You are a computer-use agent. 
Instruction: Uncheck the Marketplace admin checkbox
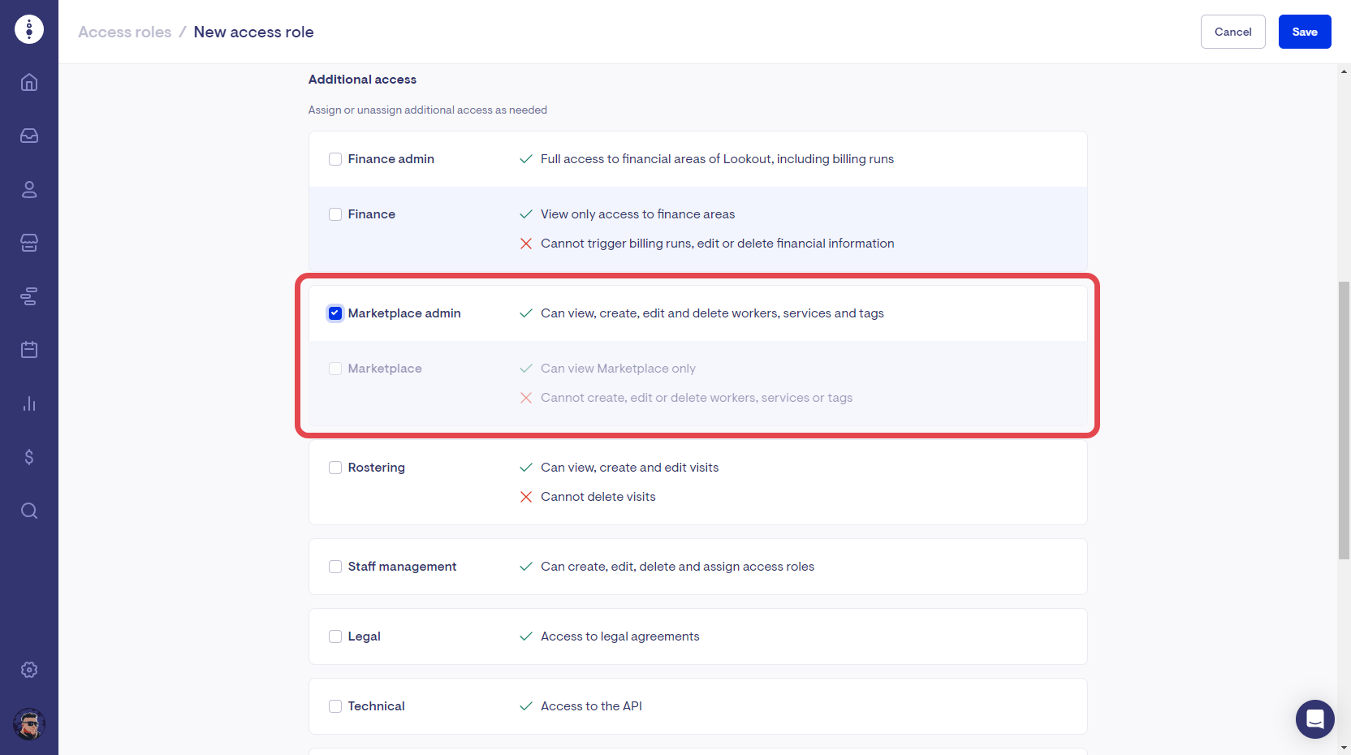click(x=335, y=313)
